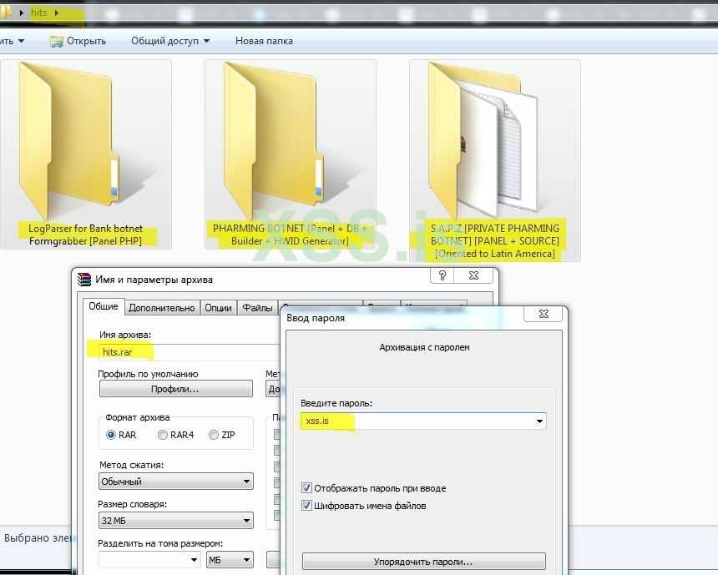Expand the Общий доступ menu arrow
Image resolution: width=718 pixels, height=575 pixels.
[x=206, y=41]
